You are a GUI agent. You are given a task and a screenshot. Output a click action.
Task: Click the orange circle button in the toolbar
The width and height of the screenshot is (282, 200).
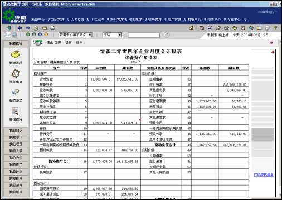click(46, 34)
